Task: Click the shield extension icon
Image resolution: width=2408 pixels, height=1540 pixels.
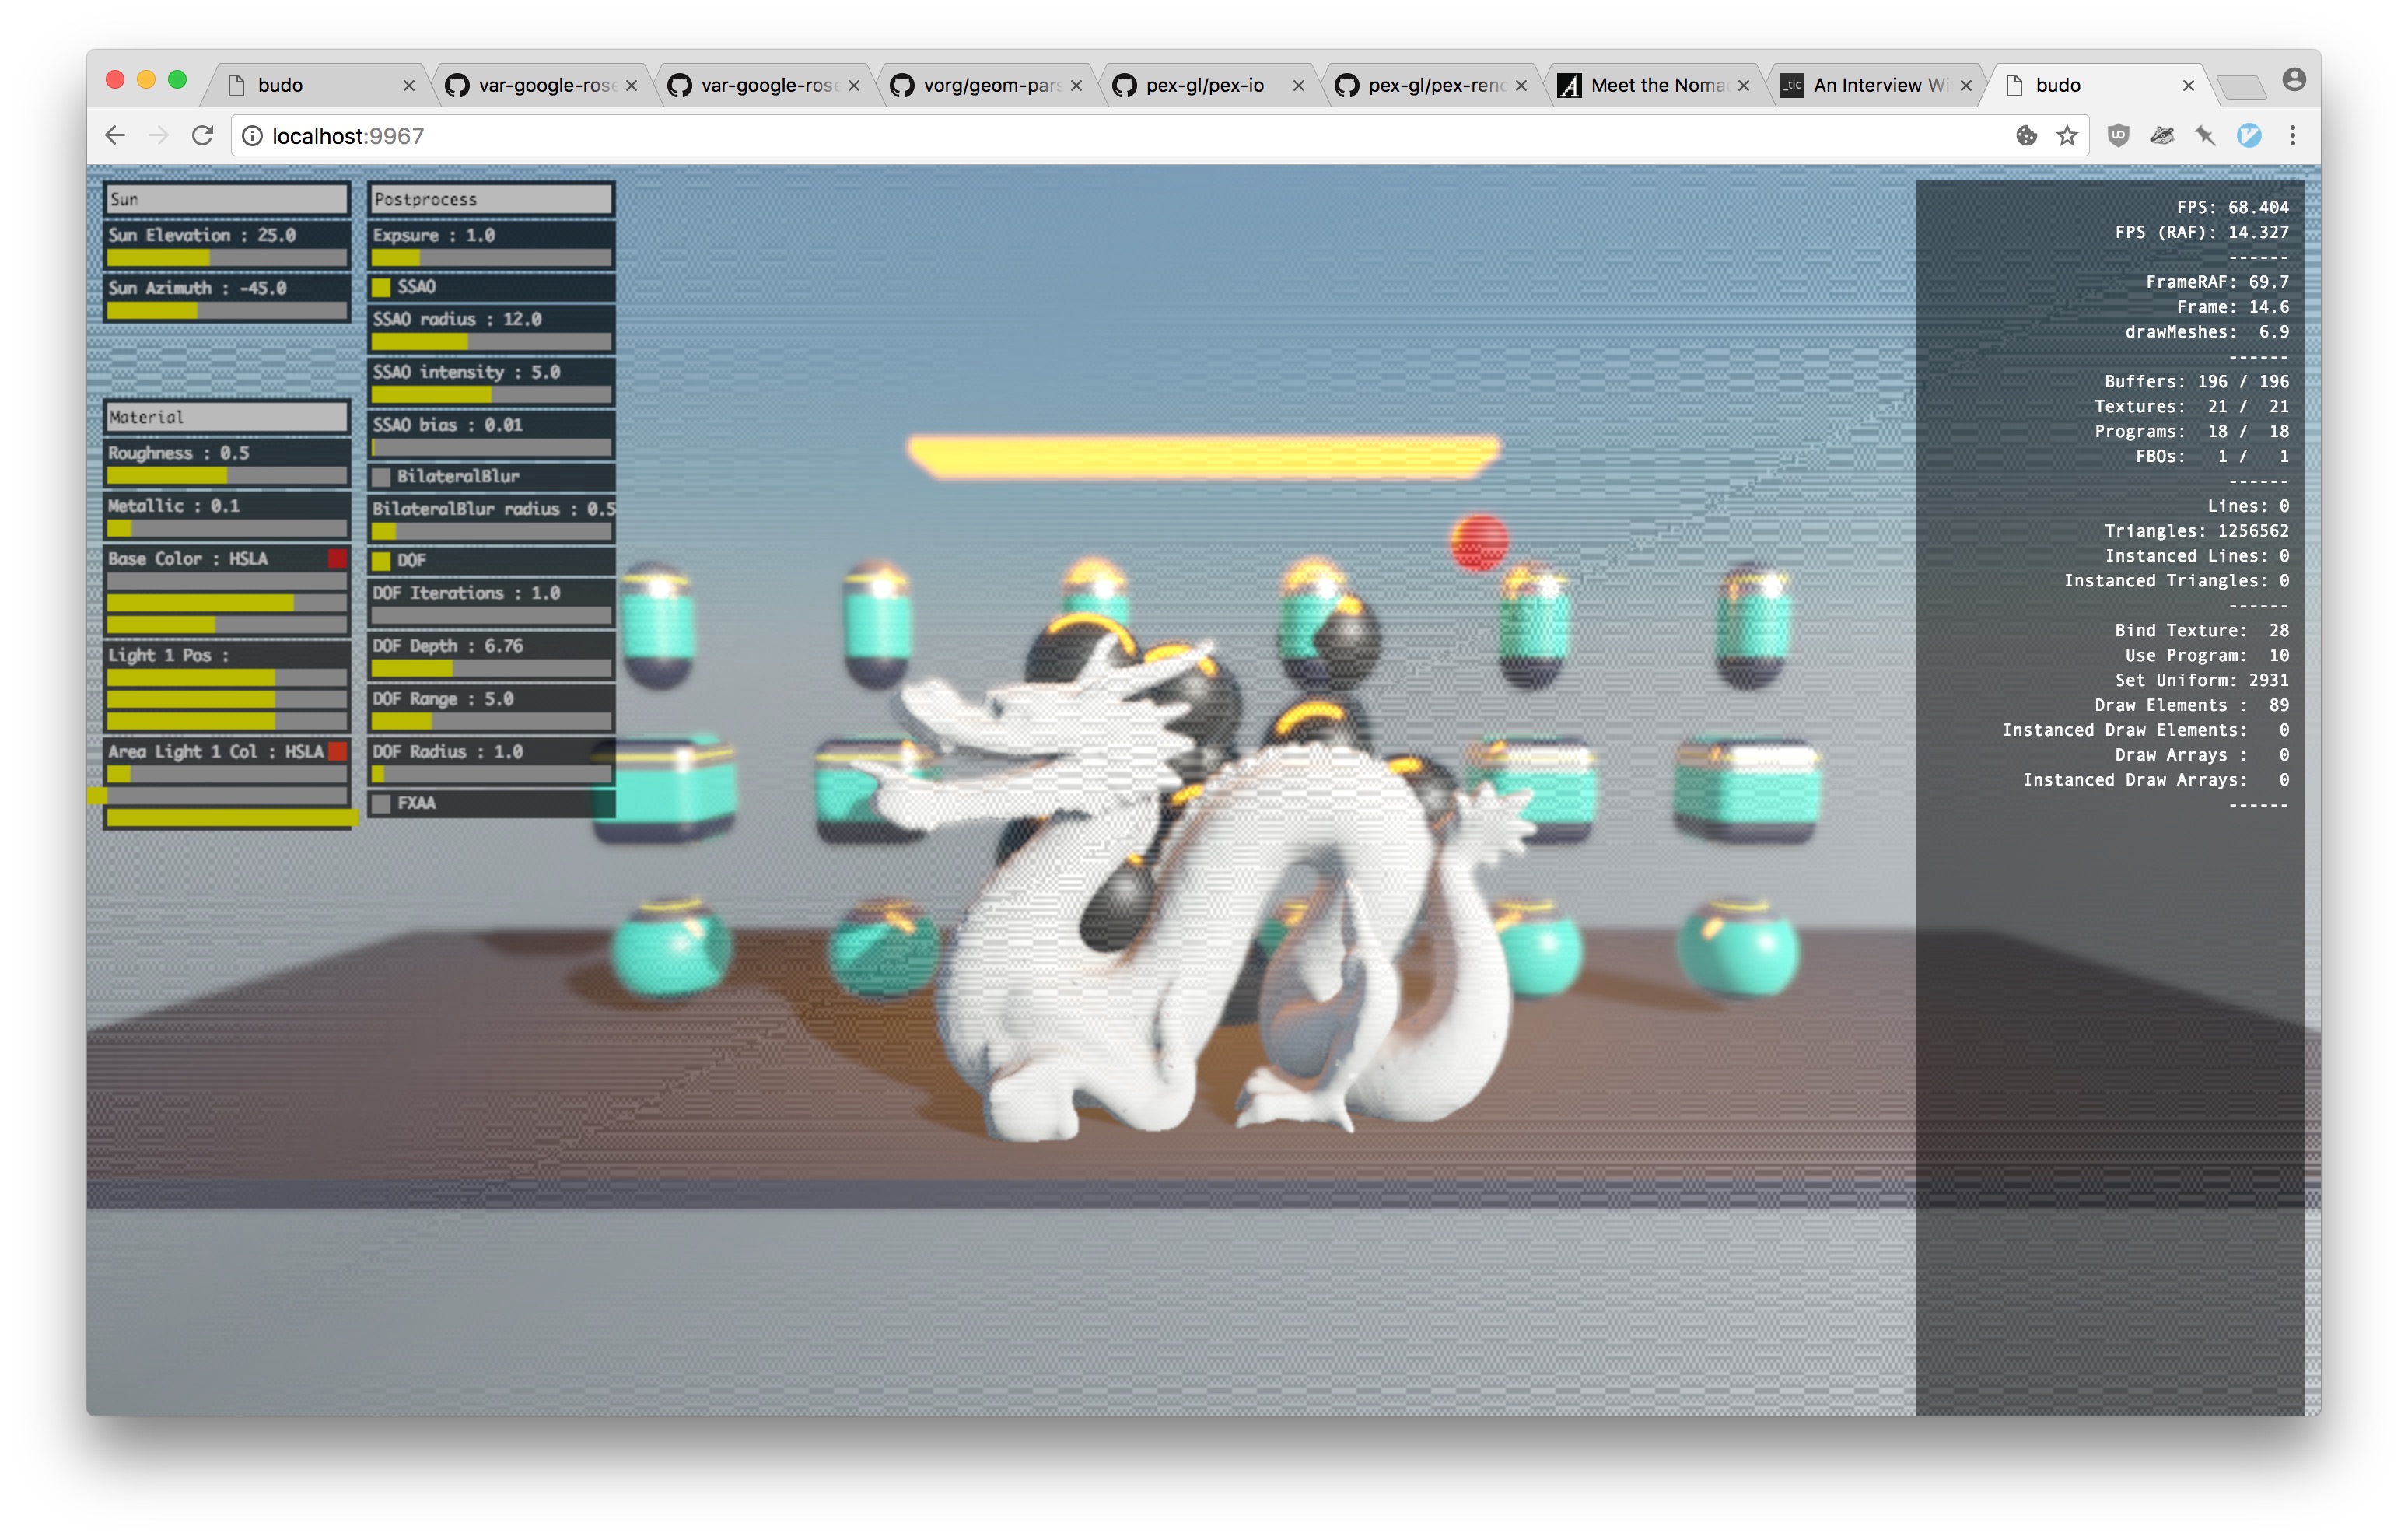Action: [2118, 136]
